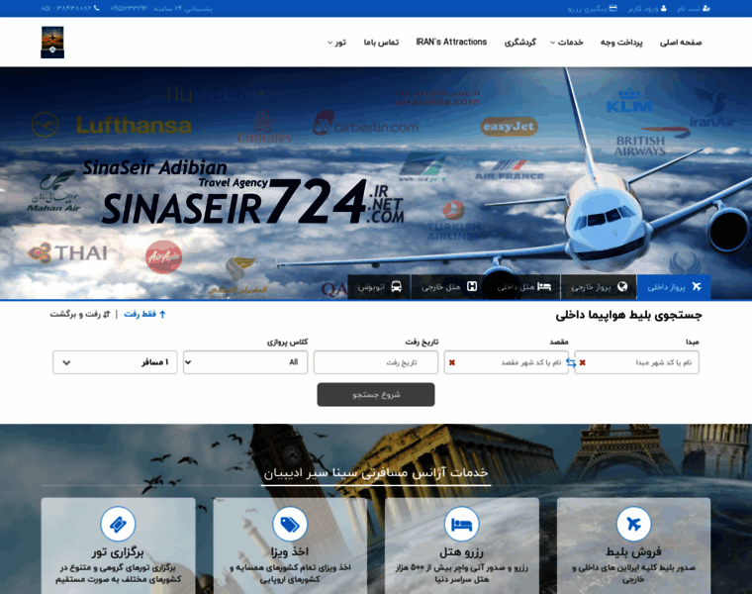This screenshot has height=594, width=752.
Task: Click the visa tag circle icon
Action: click(x=290, y=524)
